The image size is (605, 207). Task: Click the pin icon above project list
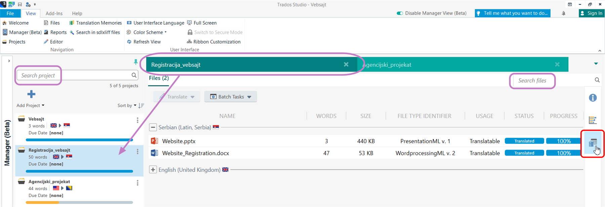pyautogui.click(x=136, y=62)
